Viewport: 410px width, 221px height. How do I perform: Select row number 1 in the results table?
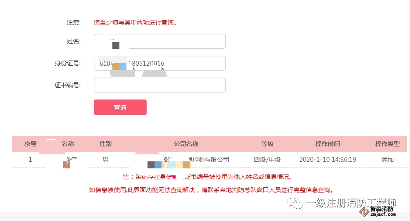pos(30,160)
